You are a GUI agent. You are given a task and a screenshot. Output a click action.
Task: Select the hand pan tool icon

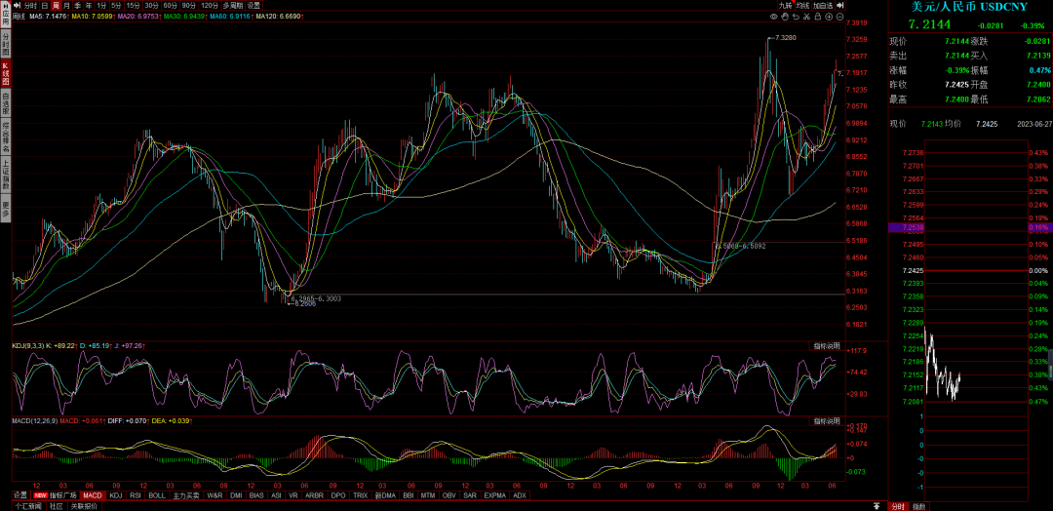coord(784,17)
